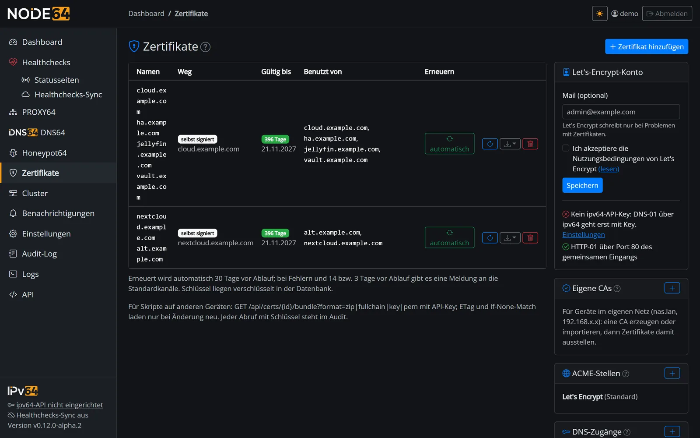The image size is (700, 438).
Task: Add a new DNS-Zugang
Action: (x=672, y=431)
